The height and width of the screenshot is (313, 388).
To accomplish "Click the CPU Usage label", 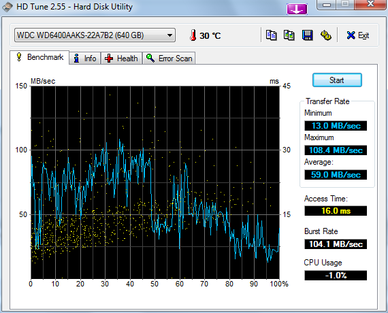I will [323, 263].
